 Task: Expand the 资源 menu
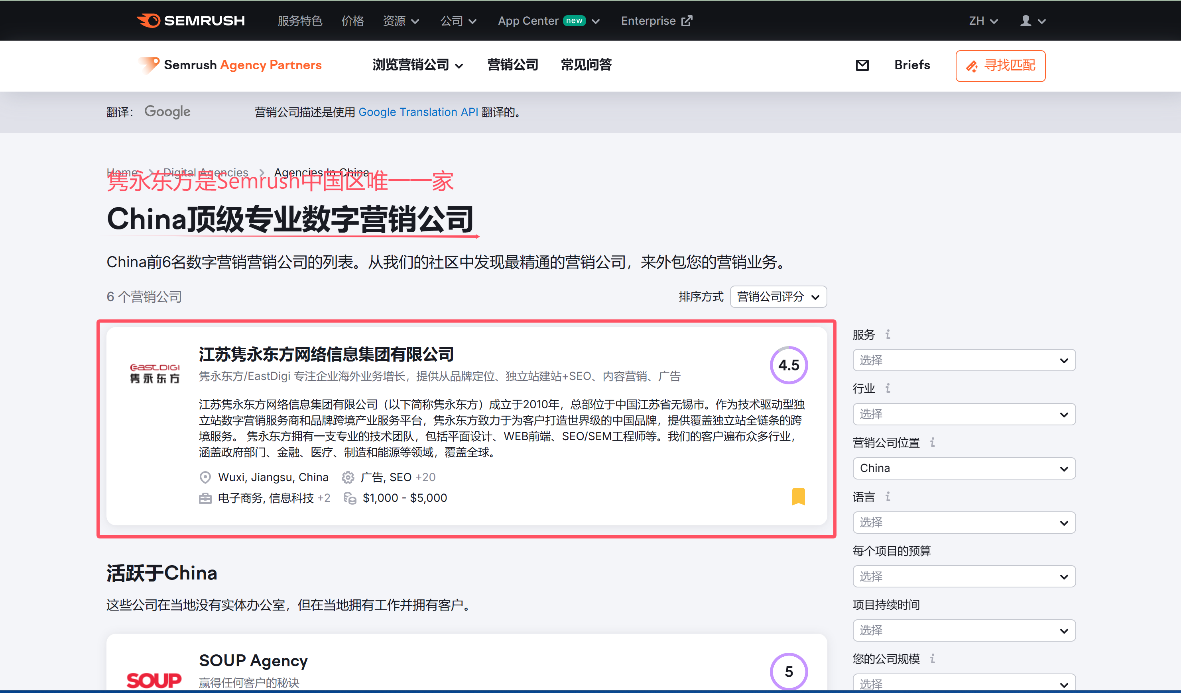click(x=401, y=21)
